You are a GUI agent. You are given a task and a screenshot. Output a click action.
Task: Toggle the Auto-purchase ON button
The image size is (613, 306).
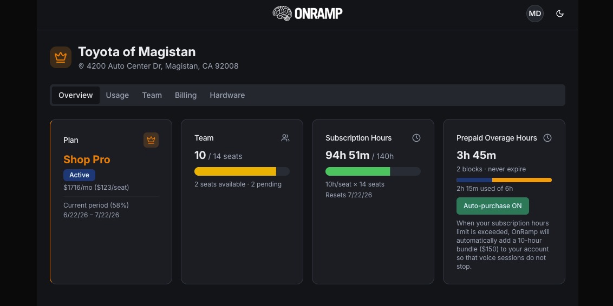point(493,206)
